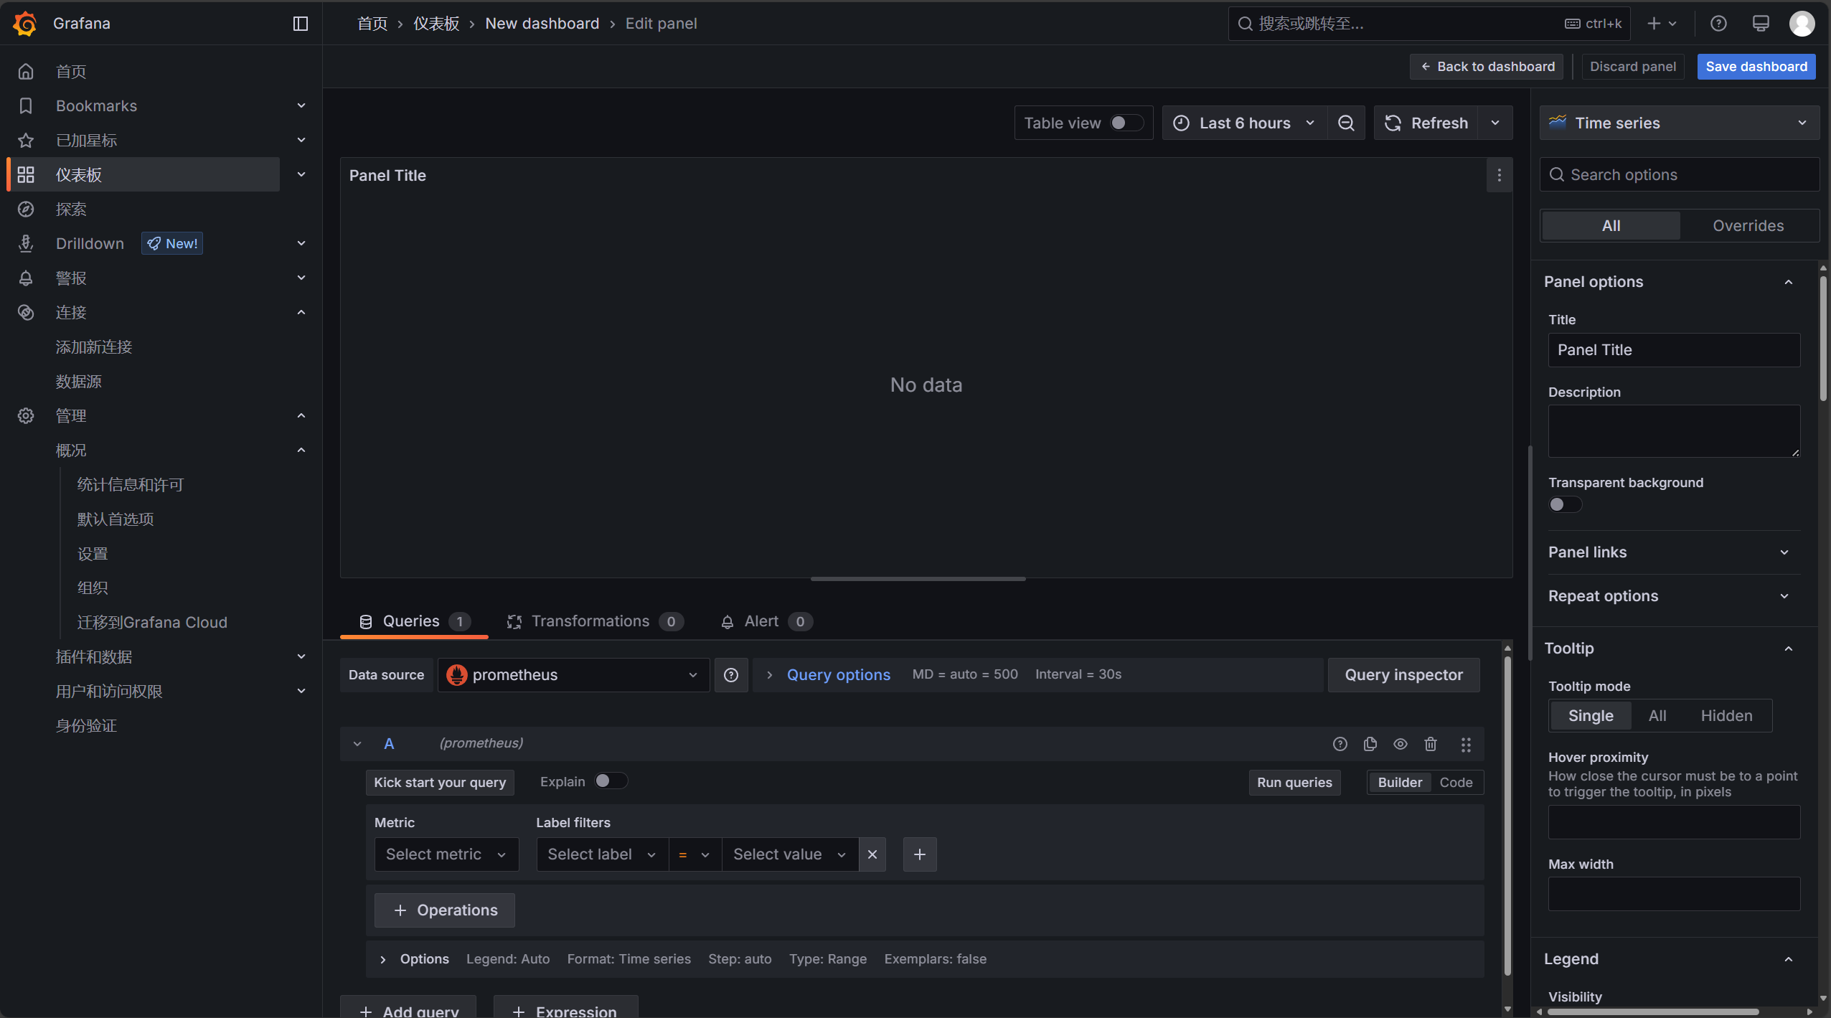
Task: Open the Time series visualization picker
Action: [1679, 123]
